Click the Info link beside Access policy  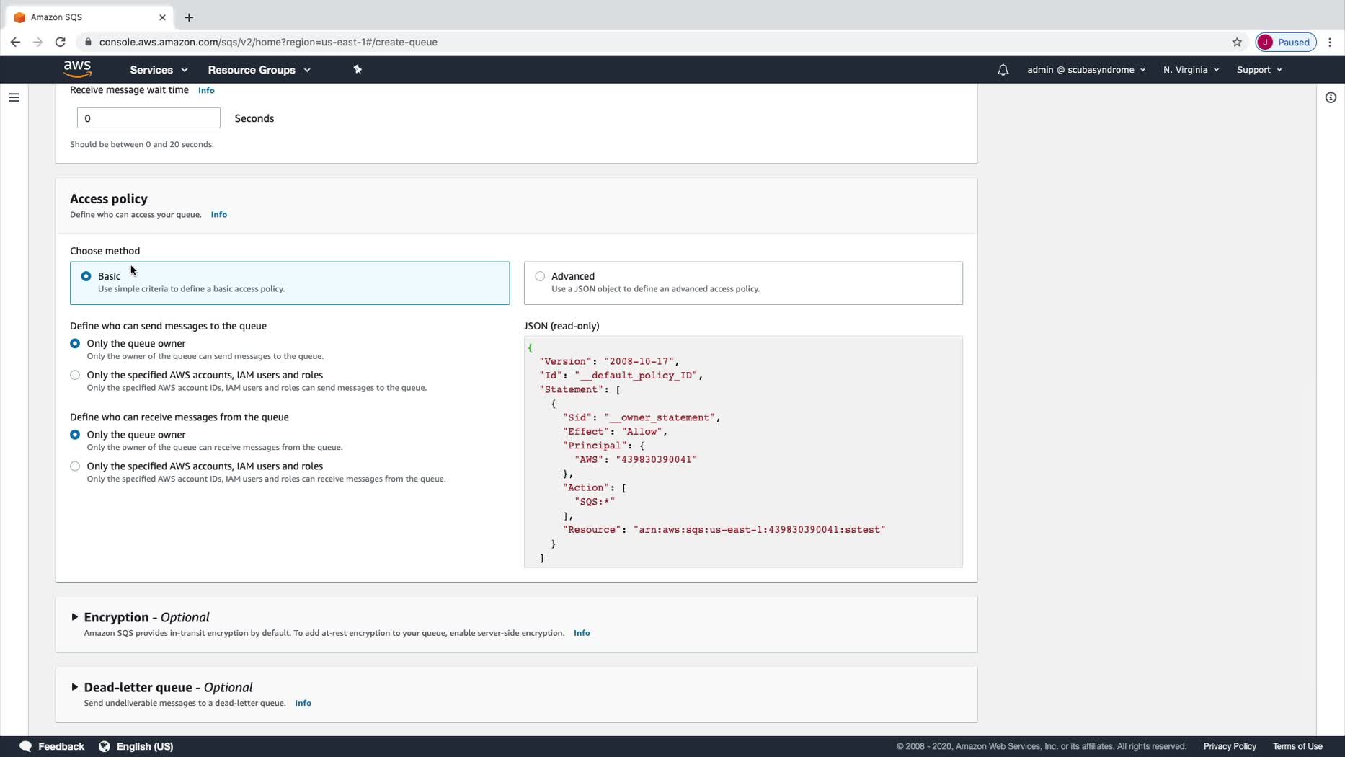coord(218,215)
